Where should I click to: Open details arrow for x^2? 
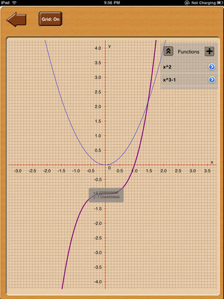pyautogui.click(x=212, y=67)
